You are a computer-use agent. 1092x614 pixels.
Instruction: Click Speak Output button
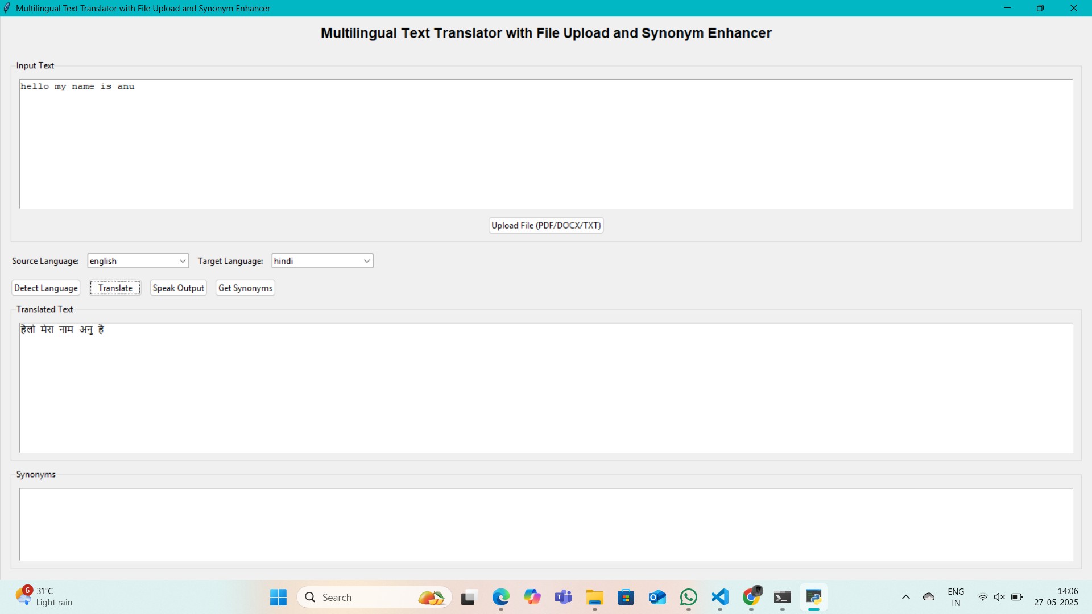[178, 288]
